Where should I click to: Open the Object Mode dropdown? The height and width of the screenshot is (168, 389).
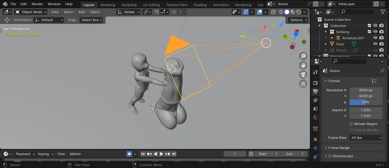(x=31, y=12)
